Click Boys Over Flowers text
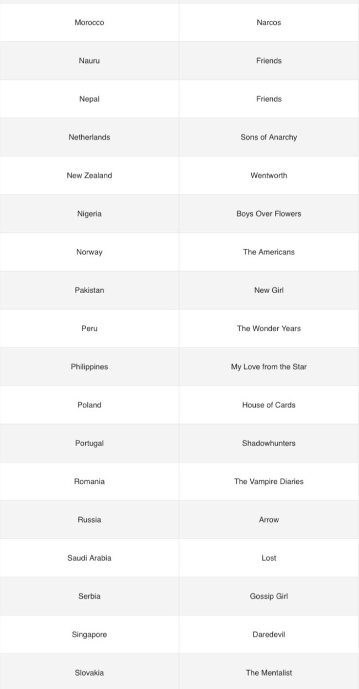This screenshot has height=689, width=359. coord(268,213)
